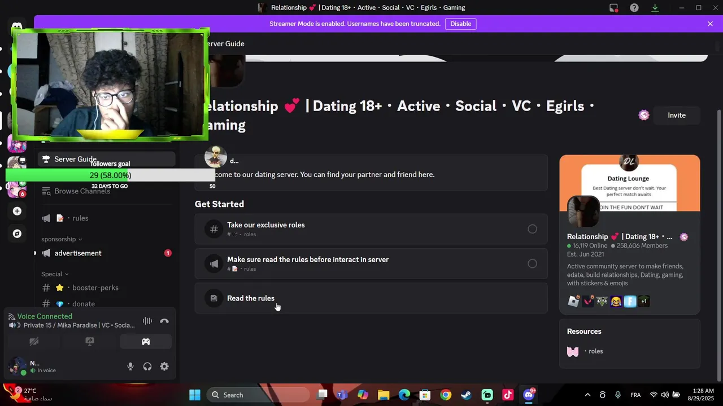Click the Dating Lounge banner image
Image resolution: width=723 pixels, height=406 pixels.
(x=630, y=183)
